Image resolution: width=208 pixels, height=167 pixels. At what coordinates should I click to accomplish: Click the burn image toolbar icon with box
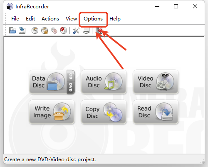tap(45, 30)
